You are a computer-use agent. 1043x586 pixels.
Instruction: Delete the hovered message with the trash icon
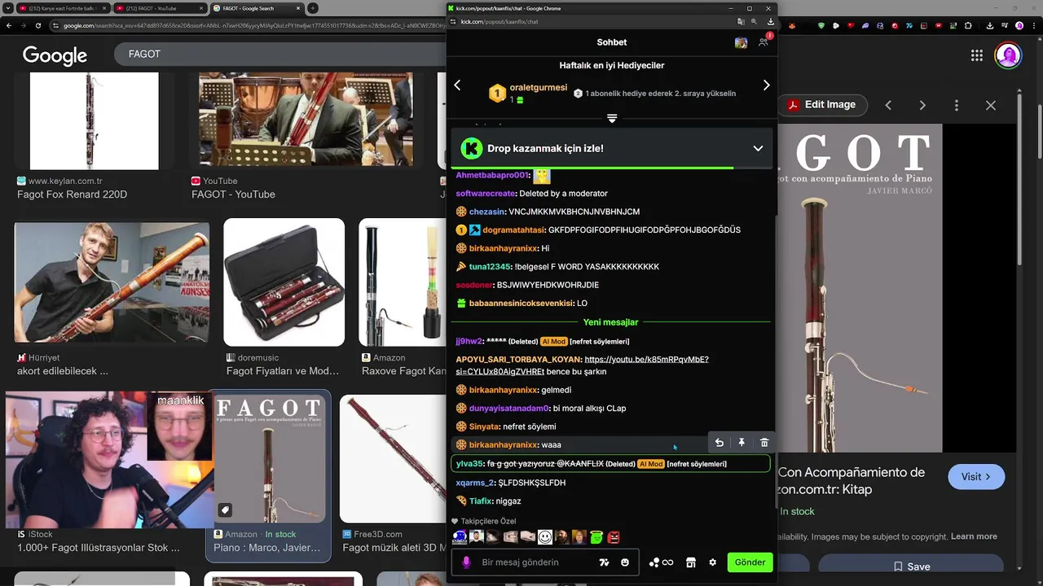pyautogui.click(x=764, y=443)
